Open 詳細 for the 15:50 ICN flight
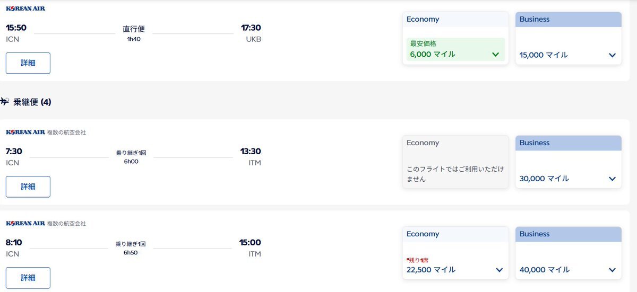637x292 pixels. 28,63
